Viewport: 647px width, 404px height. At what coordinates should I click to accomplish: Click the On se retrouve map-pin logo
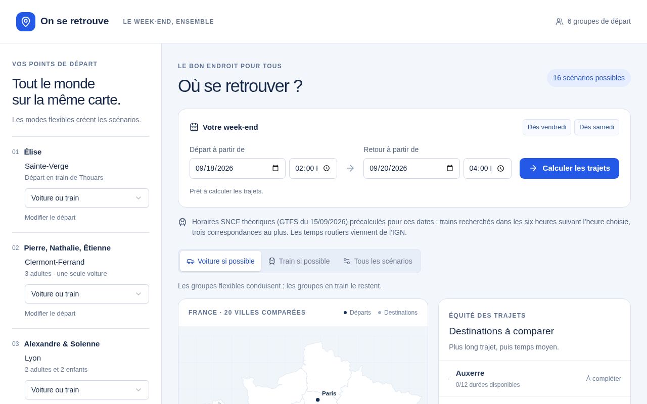(26, 22)
